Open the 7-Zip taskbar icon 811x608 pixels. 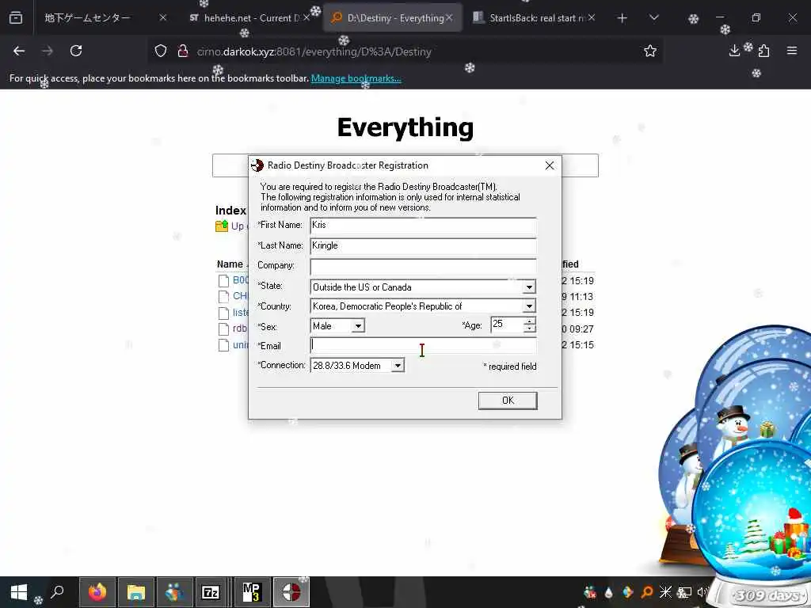tap(211, 592)
